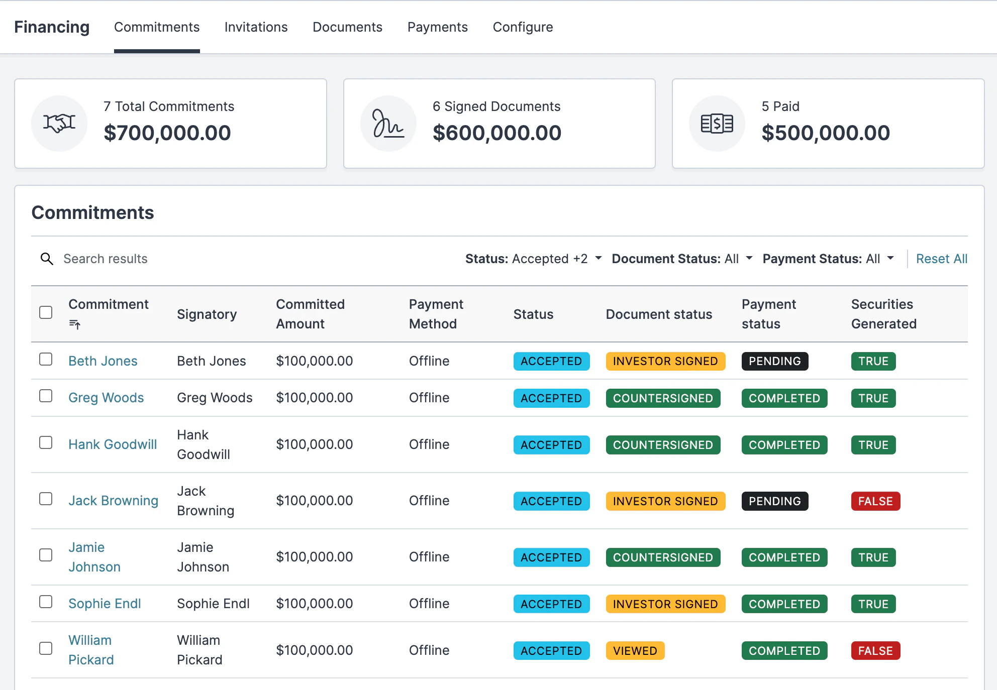Click Beth Jones's INVESTOR SIGNED status badge
This screenshot has height=690, width=997.
tap(664, 361)
